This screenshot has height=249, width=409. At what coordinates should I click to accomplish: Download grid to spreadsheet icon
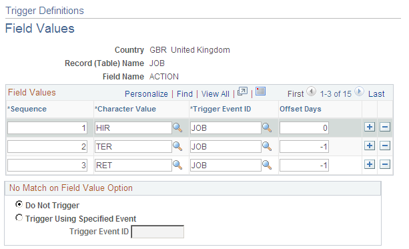point(260,91)
